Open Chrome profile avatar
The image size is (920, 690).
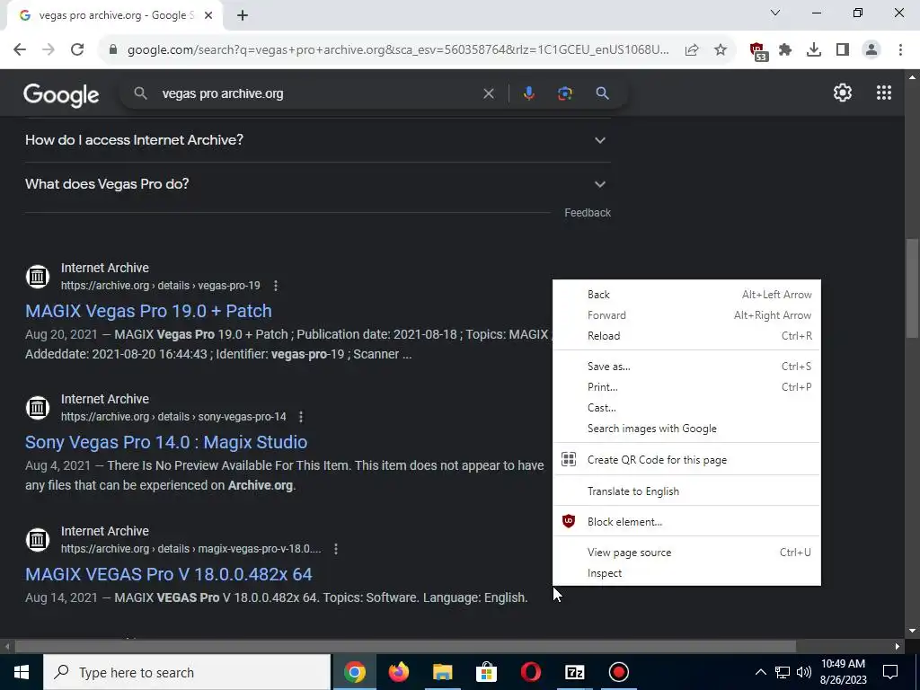click(x=871, y=50)
